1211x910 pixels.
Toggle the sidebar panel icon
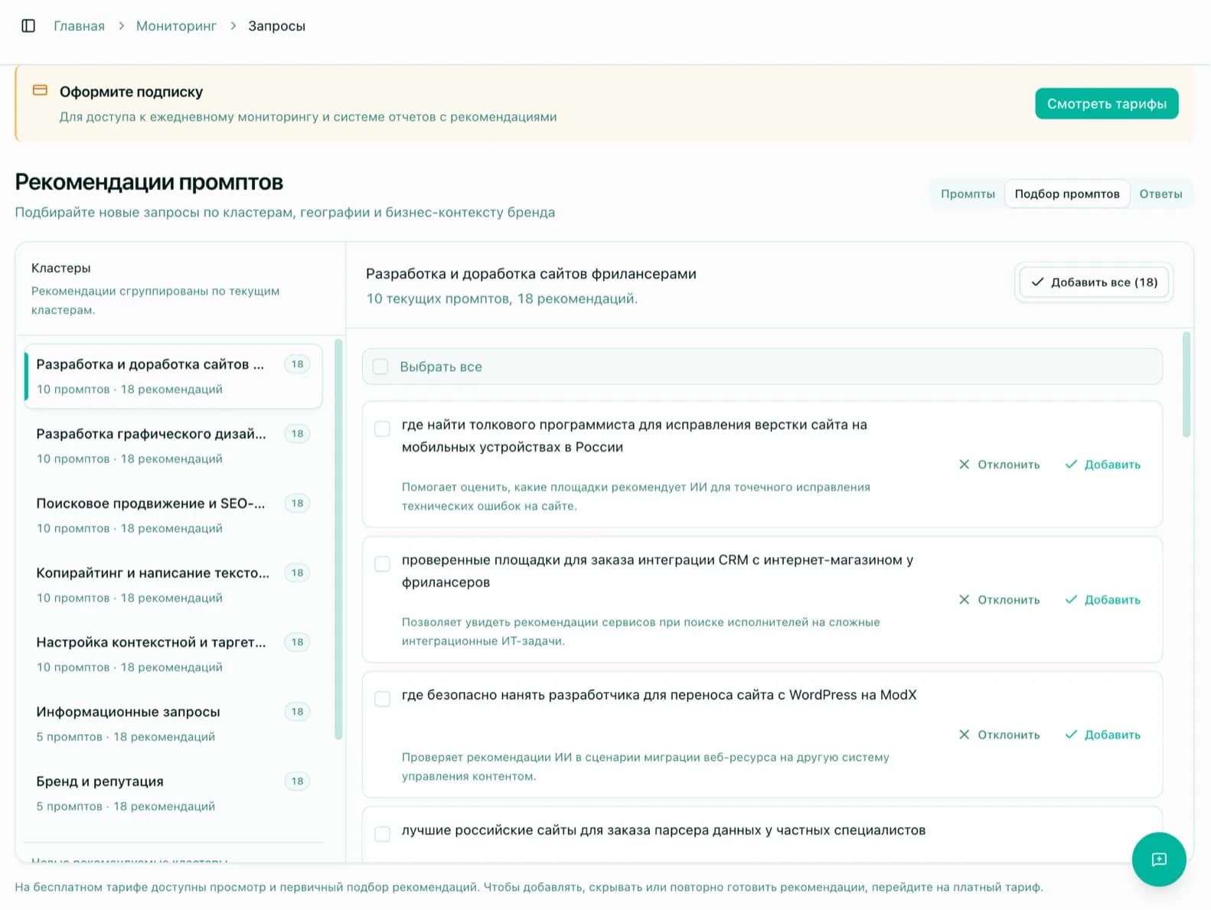28,26
